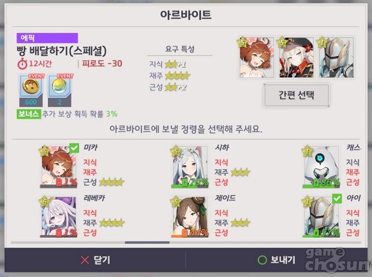Click the 간편 선택 quick select button

[297, 95]
